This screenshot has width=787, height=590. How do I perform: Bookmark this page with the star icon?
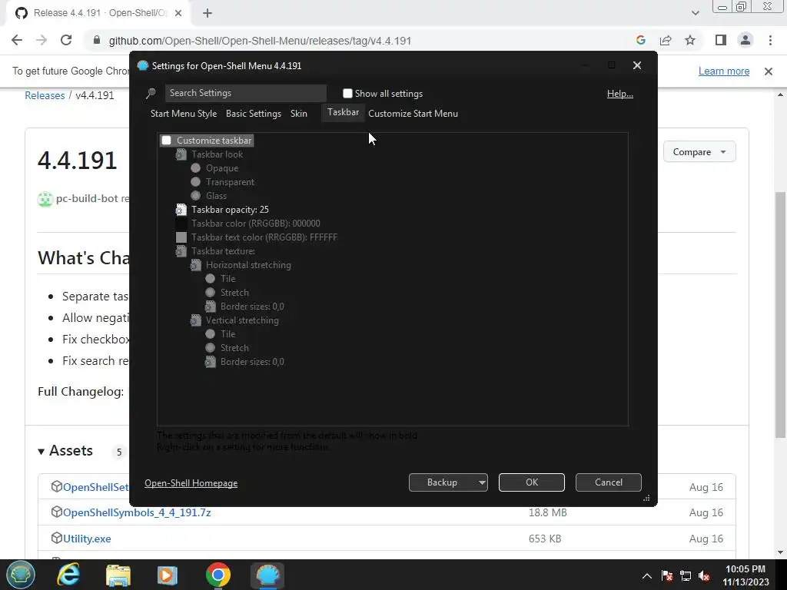coord(690,40)
